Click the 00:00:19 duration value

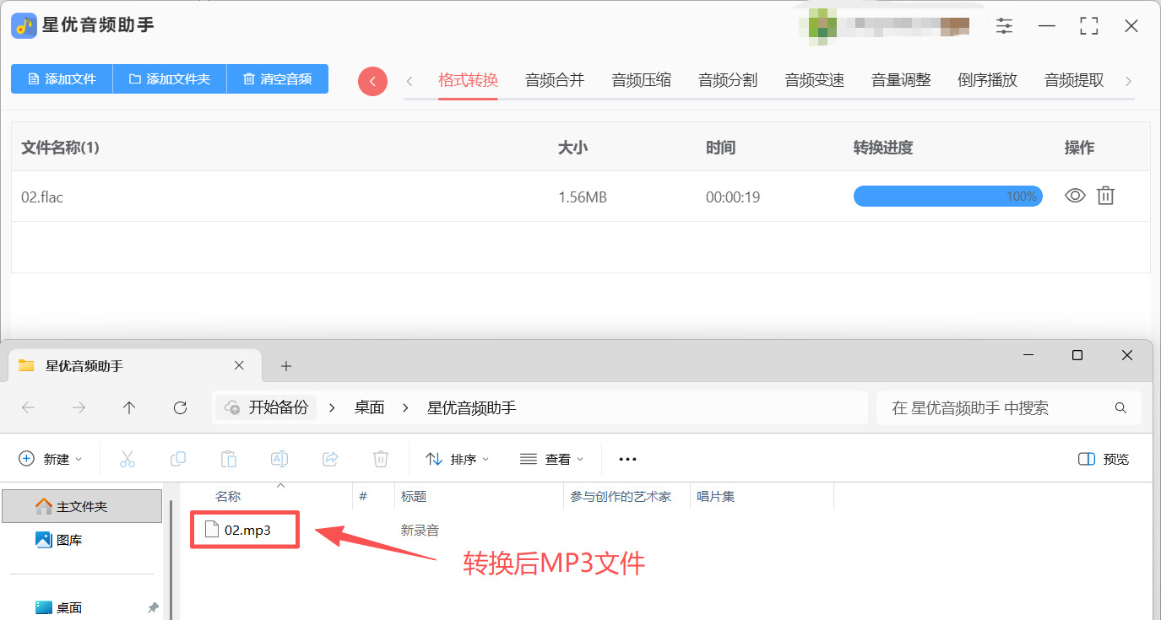pyautogui.click(x=733, y=197)
